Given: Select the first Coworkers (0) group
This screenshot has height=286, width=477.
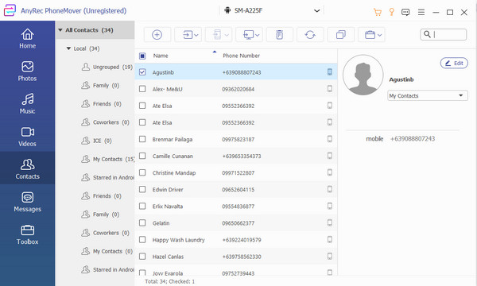Looking at the screenshot, I should click(106, 122).
